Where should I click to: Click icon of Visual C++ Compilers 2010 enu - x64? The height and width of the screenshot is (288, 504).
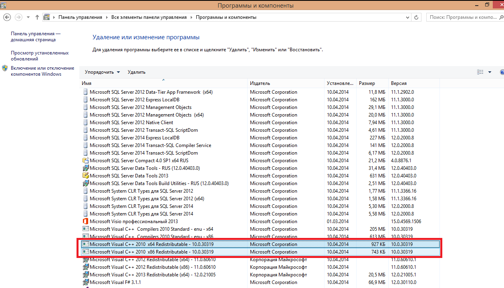[x=85, y=229]
